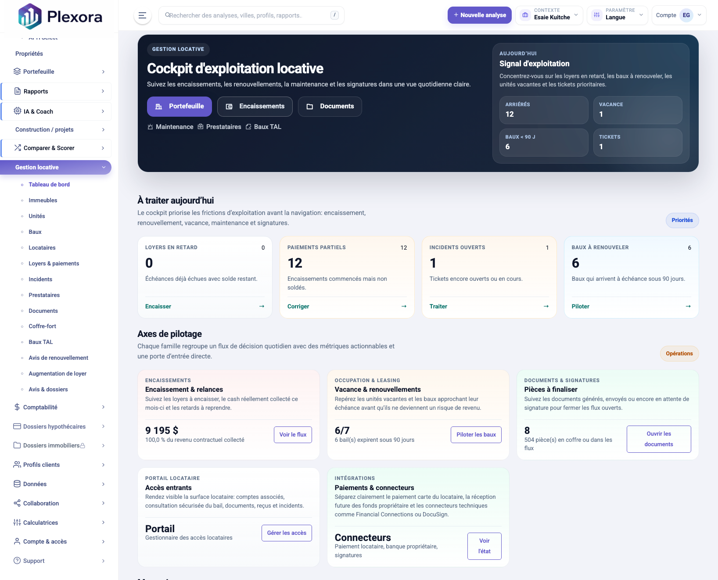Focus the analyses search field
Image resolution: width=718 pixels, height=580 pixels.
(x=248, y=15)
